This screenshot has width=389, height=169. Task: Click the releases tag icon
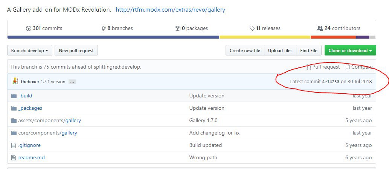coord(252,28)
